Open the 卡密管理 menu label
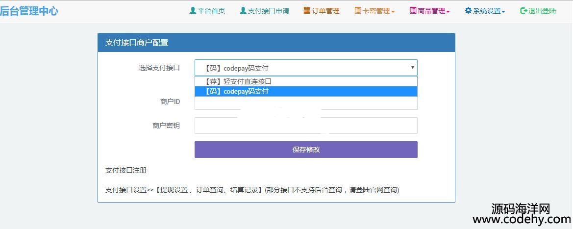573x229 pixels. (376, 11)
